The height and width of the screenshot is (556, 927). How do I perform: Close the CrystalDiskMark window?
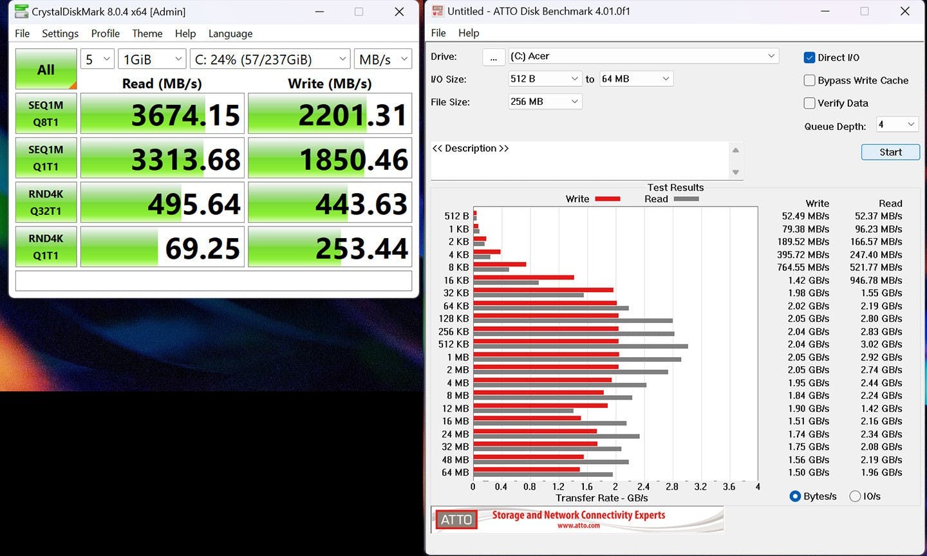pyautogui.click(x=399, y=12)
